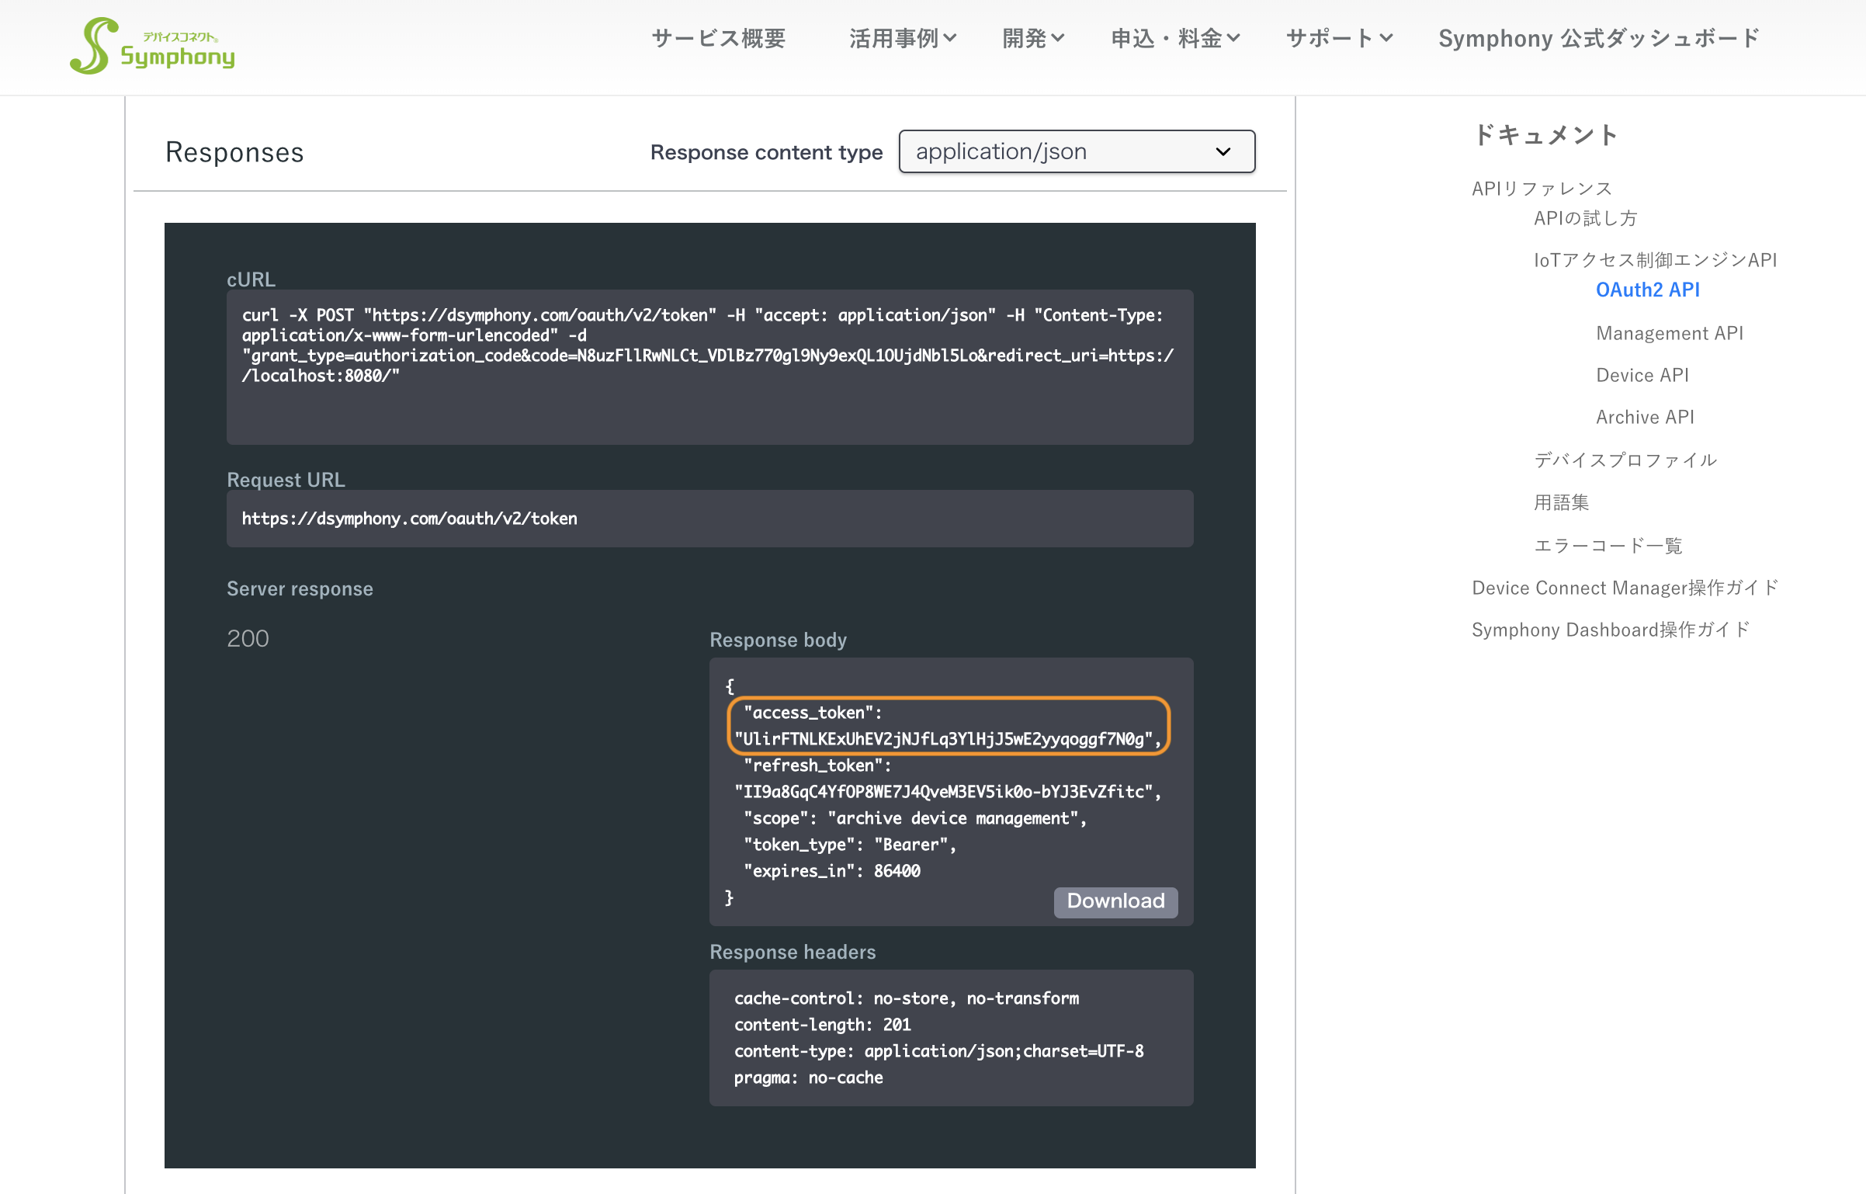Click the ドキュメント sidebar heading
This screenshot has height=1194, width=1866.
1545,134
